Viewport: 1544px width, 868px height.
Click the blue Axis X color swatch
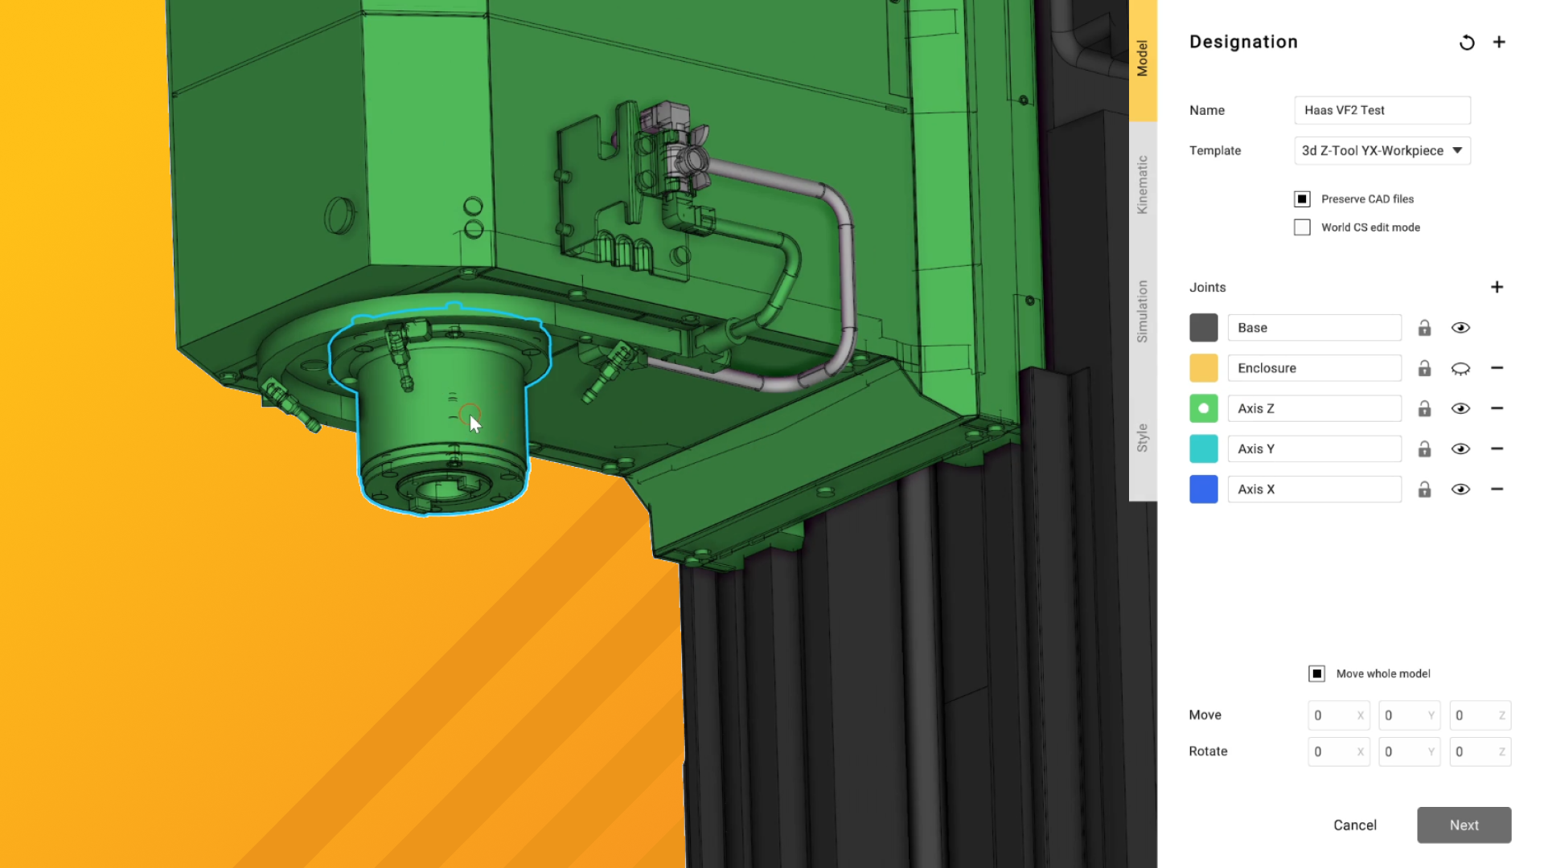(x=1203, y=489)
